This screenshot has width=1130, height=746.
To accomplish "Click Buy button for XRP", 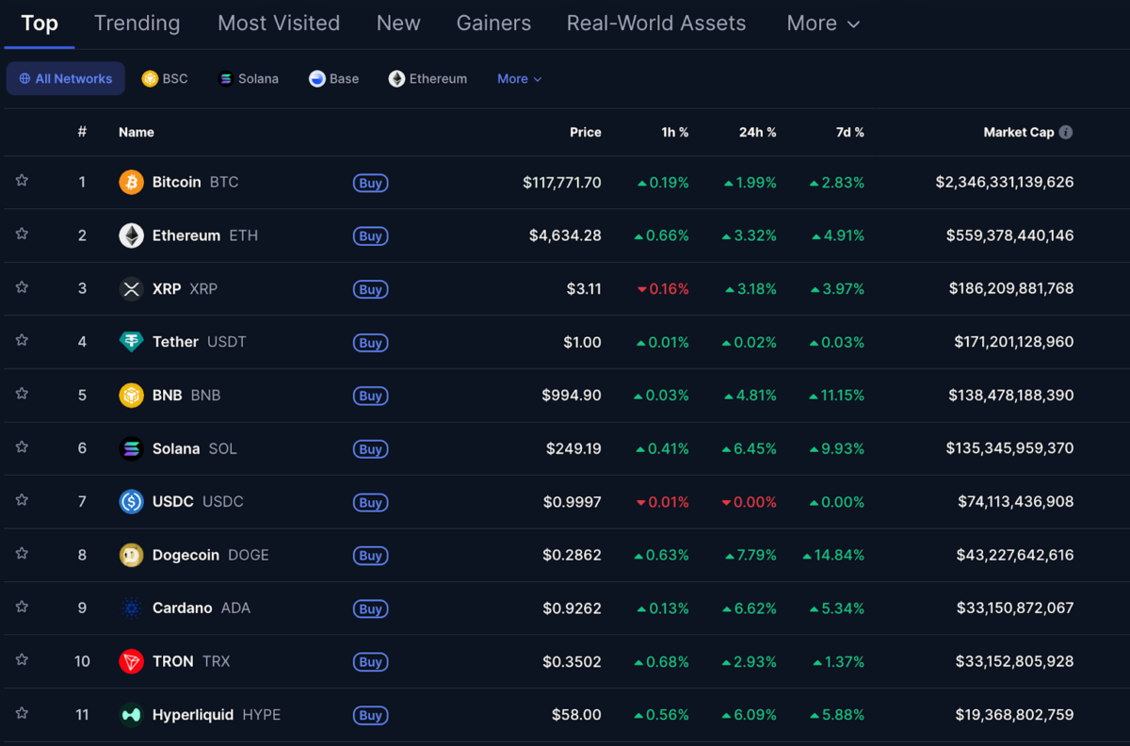I will (x=371, y=289).
